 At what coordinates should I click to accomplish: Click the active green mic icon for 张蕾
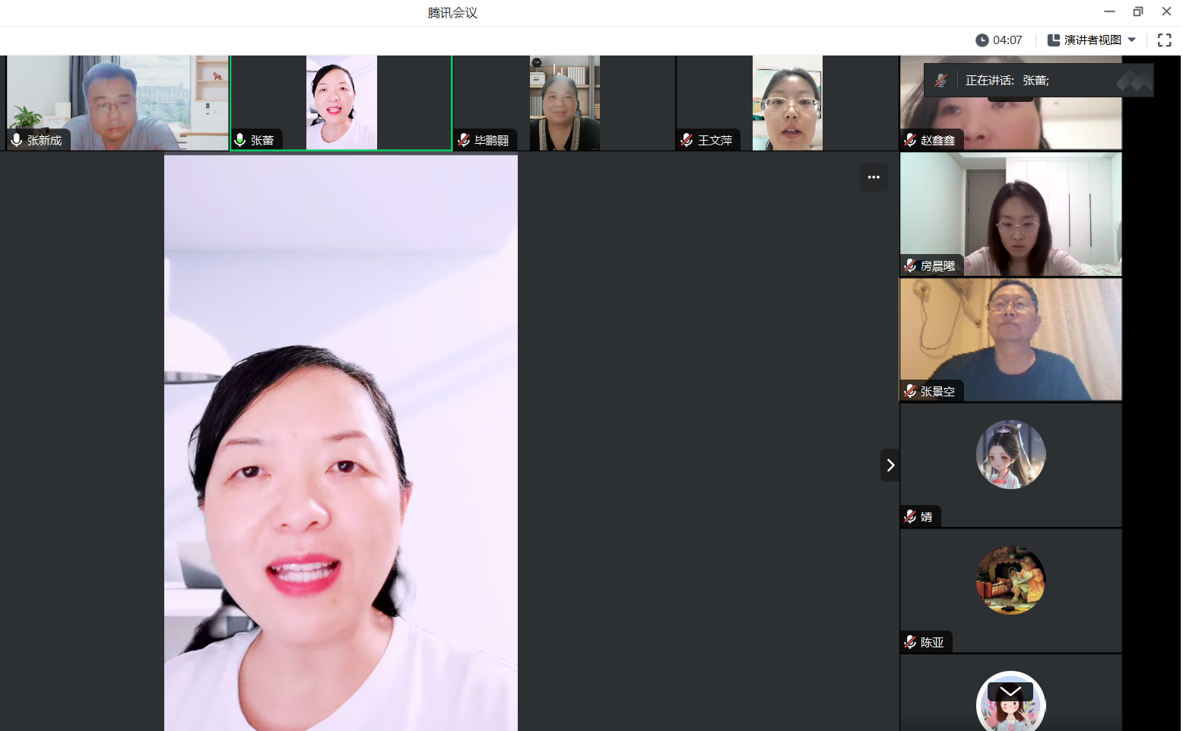(x=240, y=140)
